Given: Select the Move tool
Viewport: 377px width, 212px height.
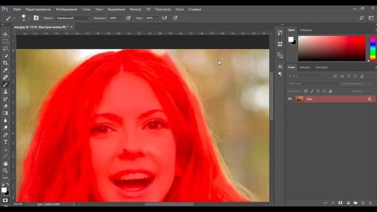Looking at the screenshot, I should click(x=5, y=34).
